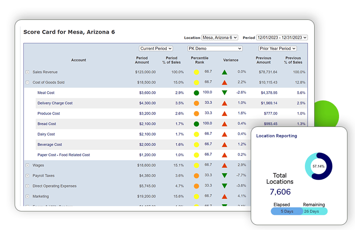The height and width of the screenshot is (230, 355).
Task: Open the Location dropdown Mesa, Arizona 6
Action: click(220, 38)
